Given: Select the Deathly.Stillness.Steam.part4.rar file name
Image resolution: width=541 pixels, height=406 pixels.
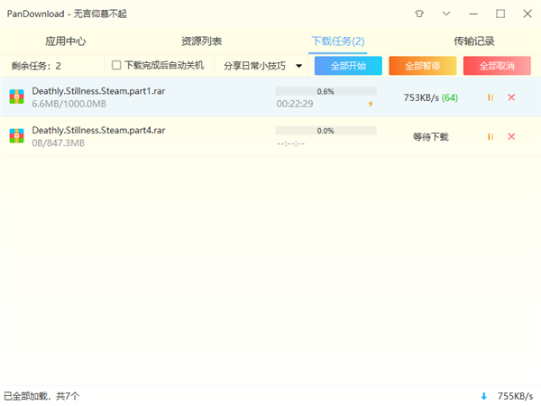Looking at the screenshot, I should point(98,130).
